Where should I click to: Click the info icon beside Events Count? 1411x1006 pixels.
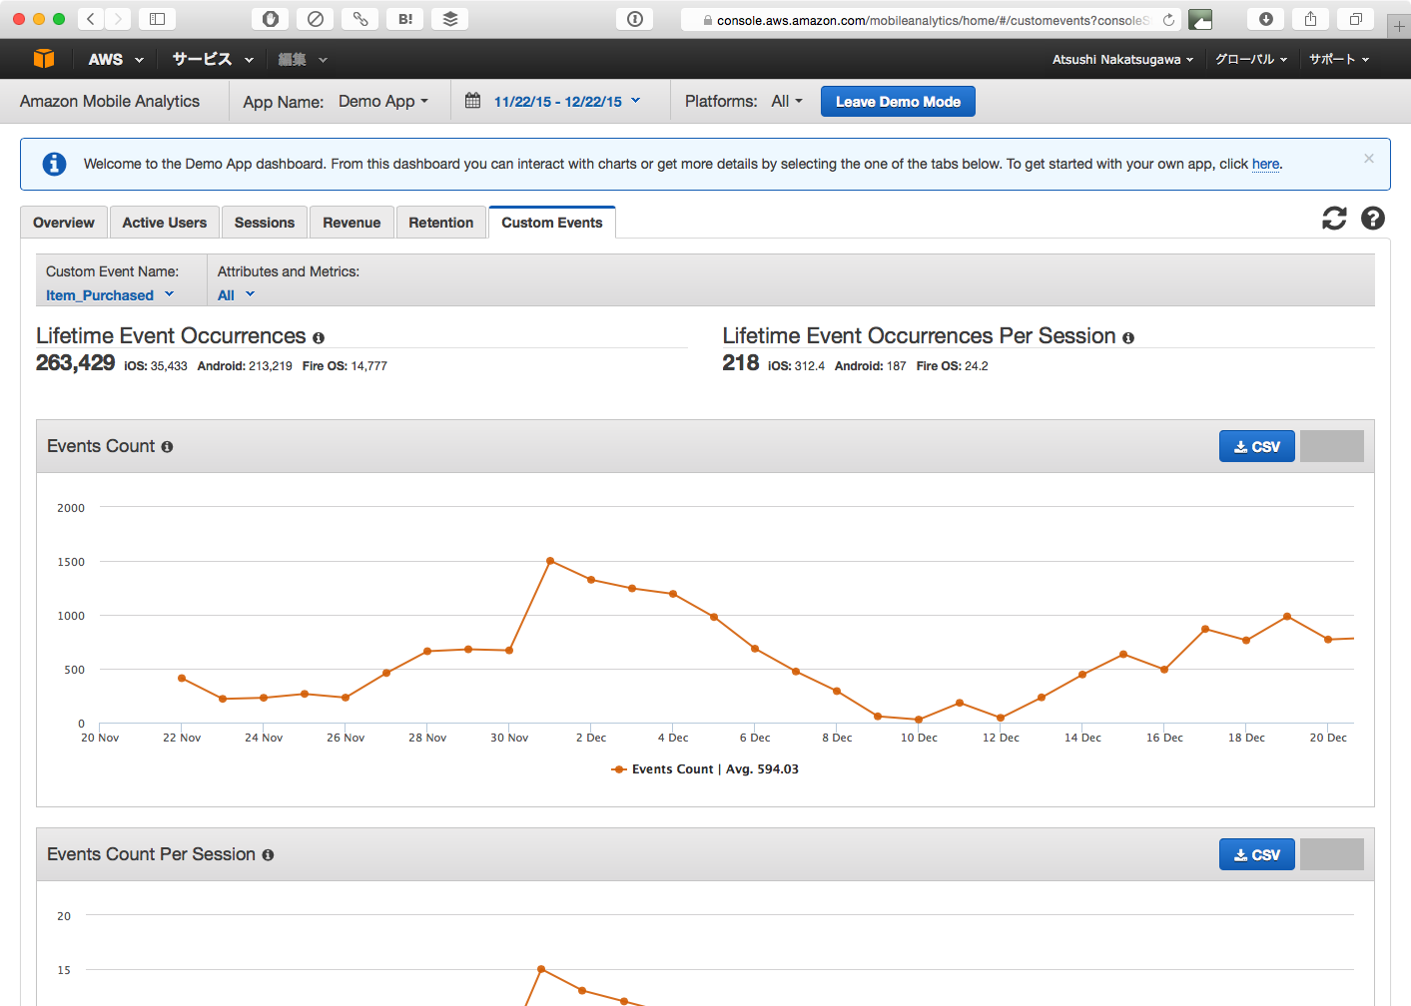[167, 447]
